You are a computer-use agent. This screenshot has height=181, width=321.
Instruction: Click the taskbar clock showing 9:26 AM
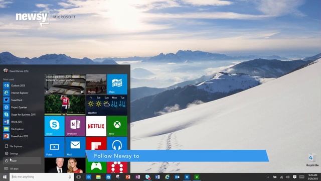pos(312,177)
